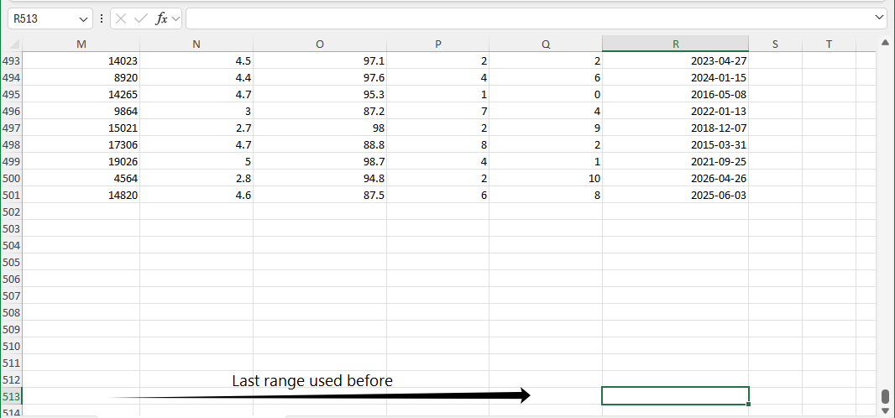This screenshot has height=418, width=895.
Task: Select column R header
Action: [x=675, y=44]
